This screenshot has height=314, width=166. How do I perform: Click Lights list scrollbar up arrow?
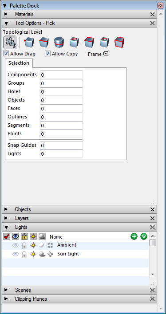[x=153, y=235]
